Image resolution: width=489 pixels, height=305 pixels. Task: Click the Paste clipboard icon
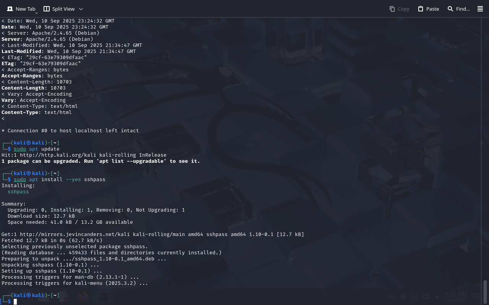pyautogui.click(x=421, y=9)
